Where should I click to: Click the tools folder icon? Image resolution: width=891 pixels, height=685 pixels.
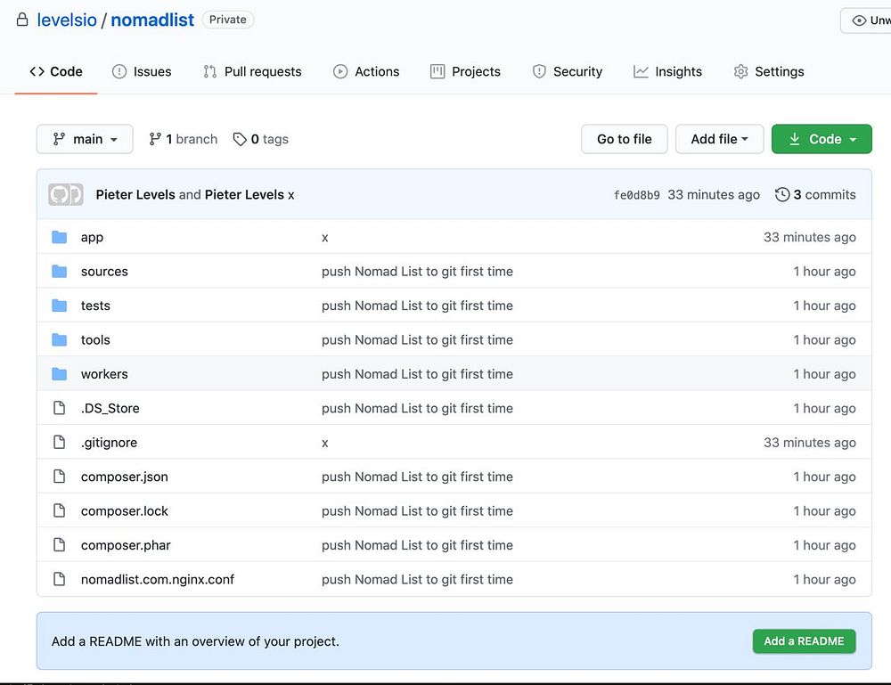point(59,339)
